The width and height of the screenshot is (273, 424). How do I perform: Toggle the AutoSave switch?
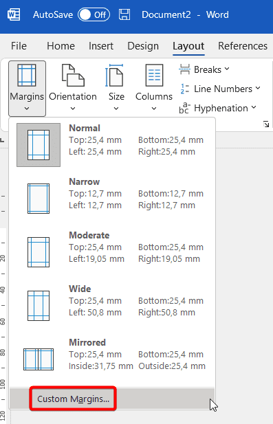pos(94,14)
